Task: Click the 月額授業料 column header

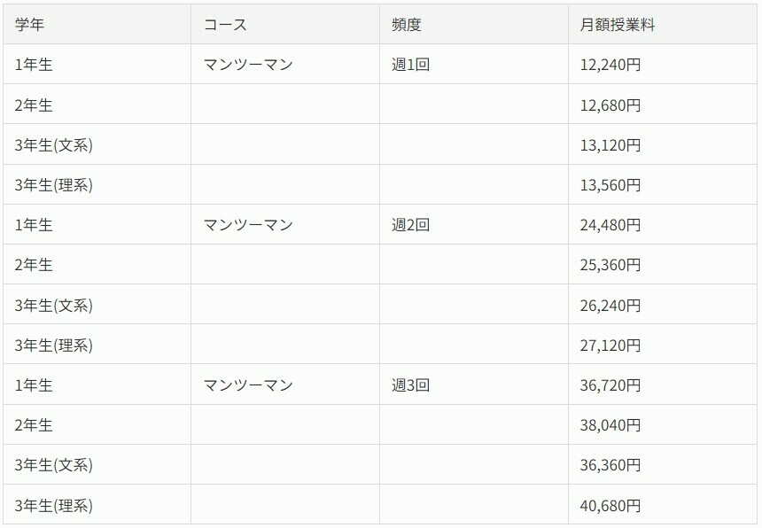Action: [x=663, y=24]
